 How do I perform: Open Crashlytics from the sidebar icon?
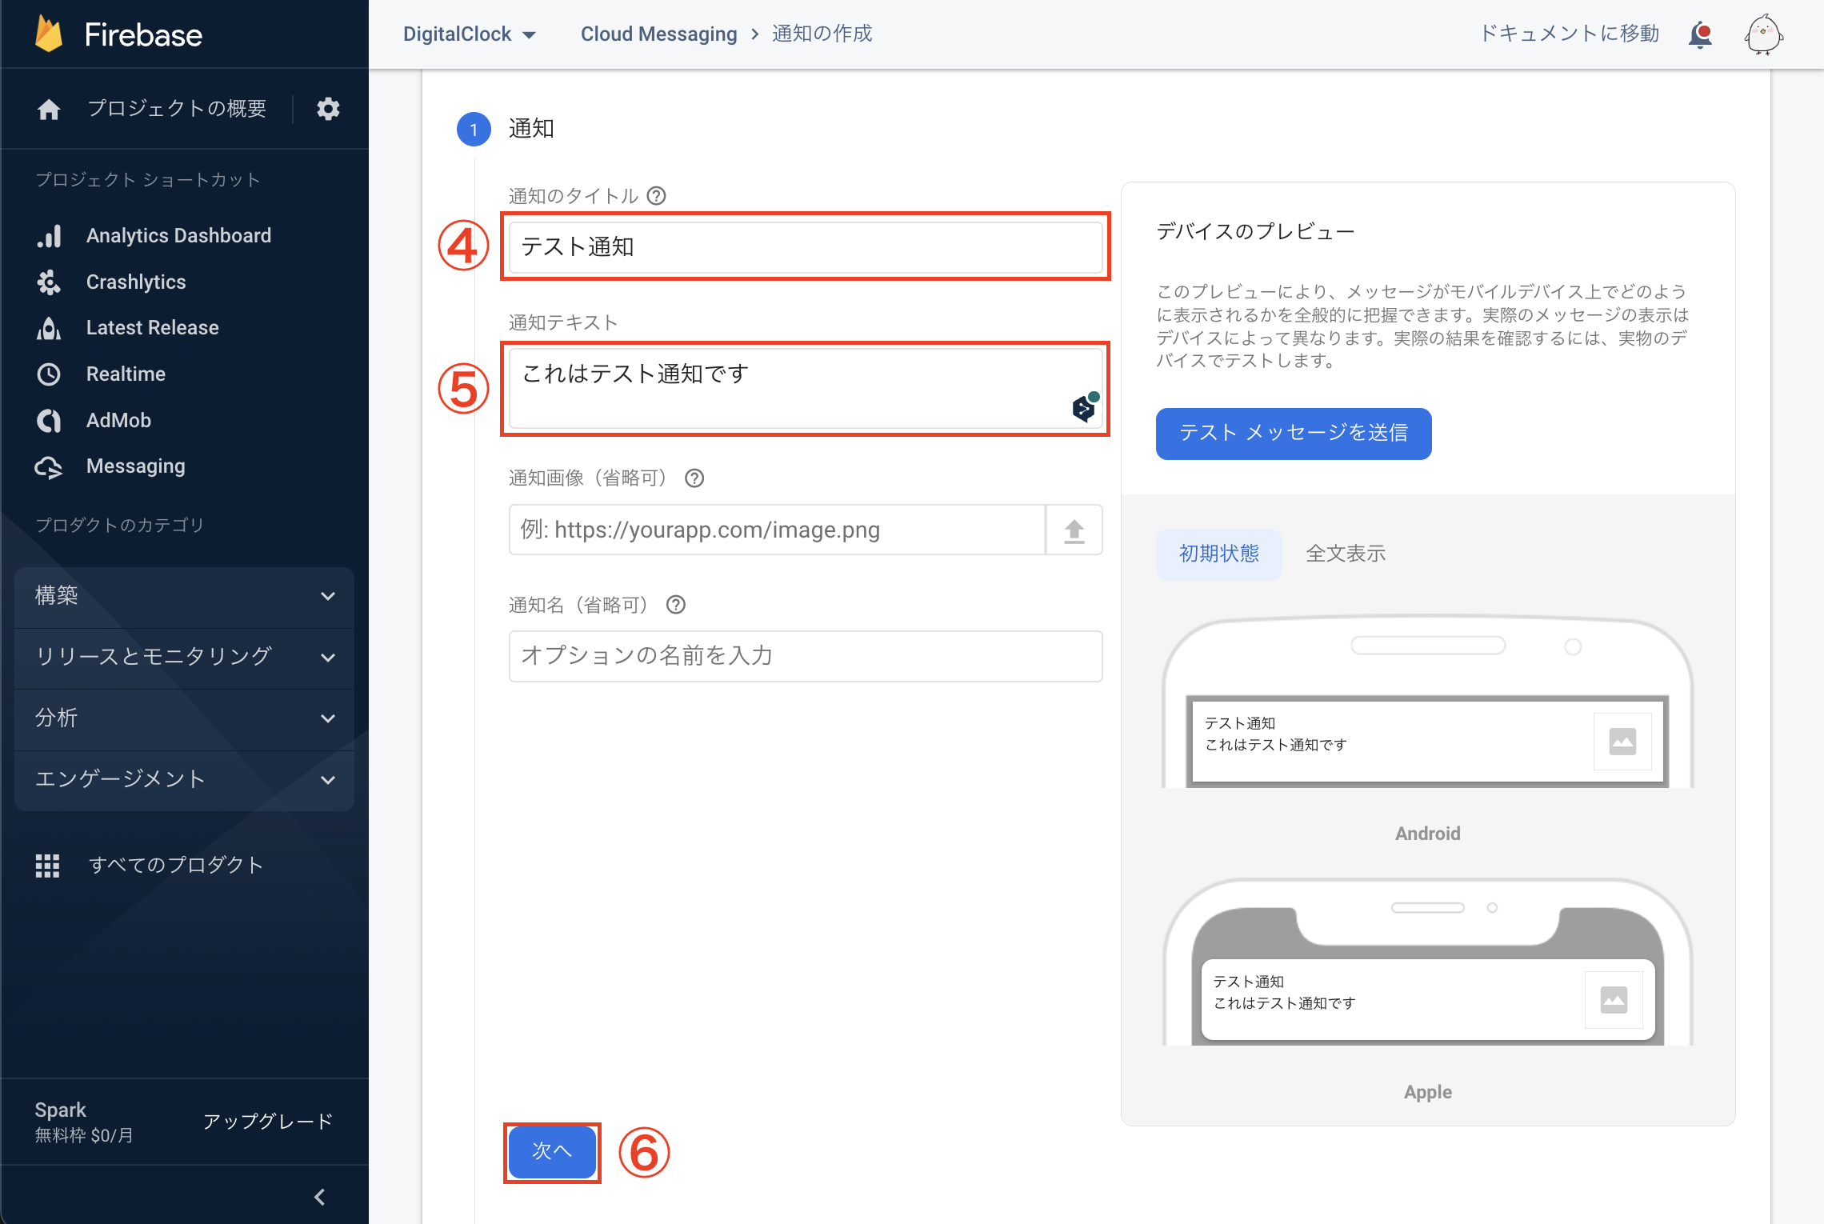[50, 282]
